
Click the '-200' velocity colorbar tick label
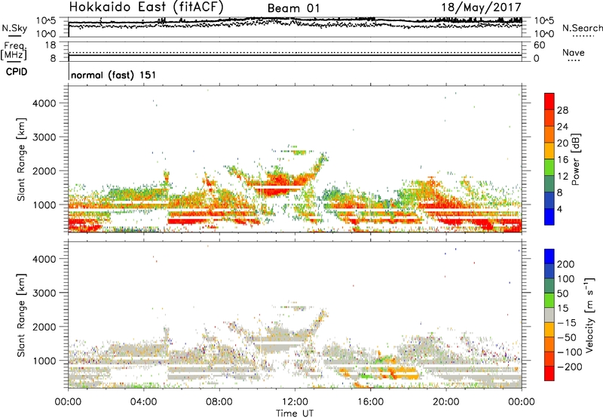coord(569,367)
